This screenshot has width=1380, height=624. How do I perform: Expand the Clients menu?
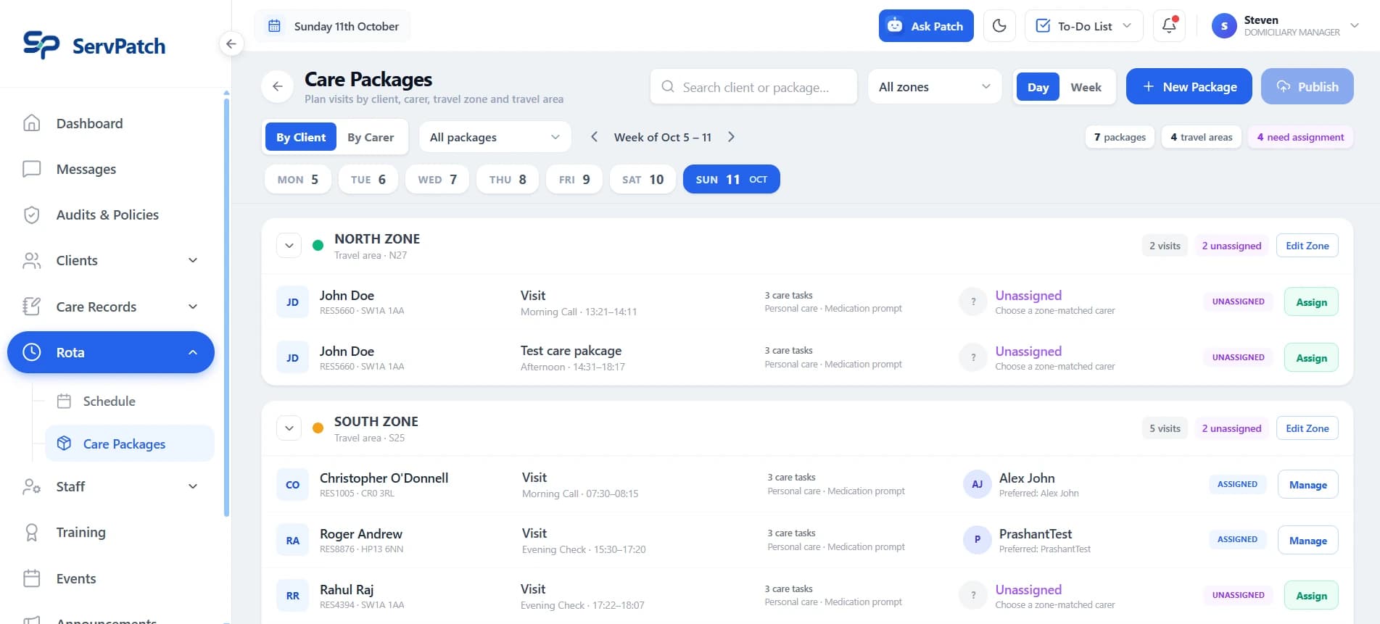pyautogui.click(x=111, y=260)
